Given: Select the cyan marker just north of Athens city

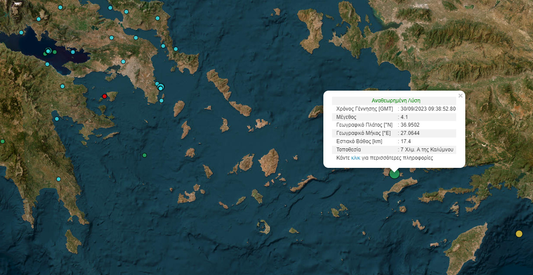Looking at the screenshot, I should pyautogui.click(x=123, y=62).
